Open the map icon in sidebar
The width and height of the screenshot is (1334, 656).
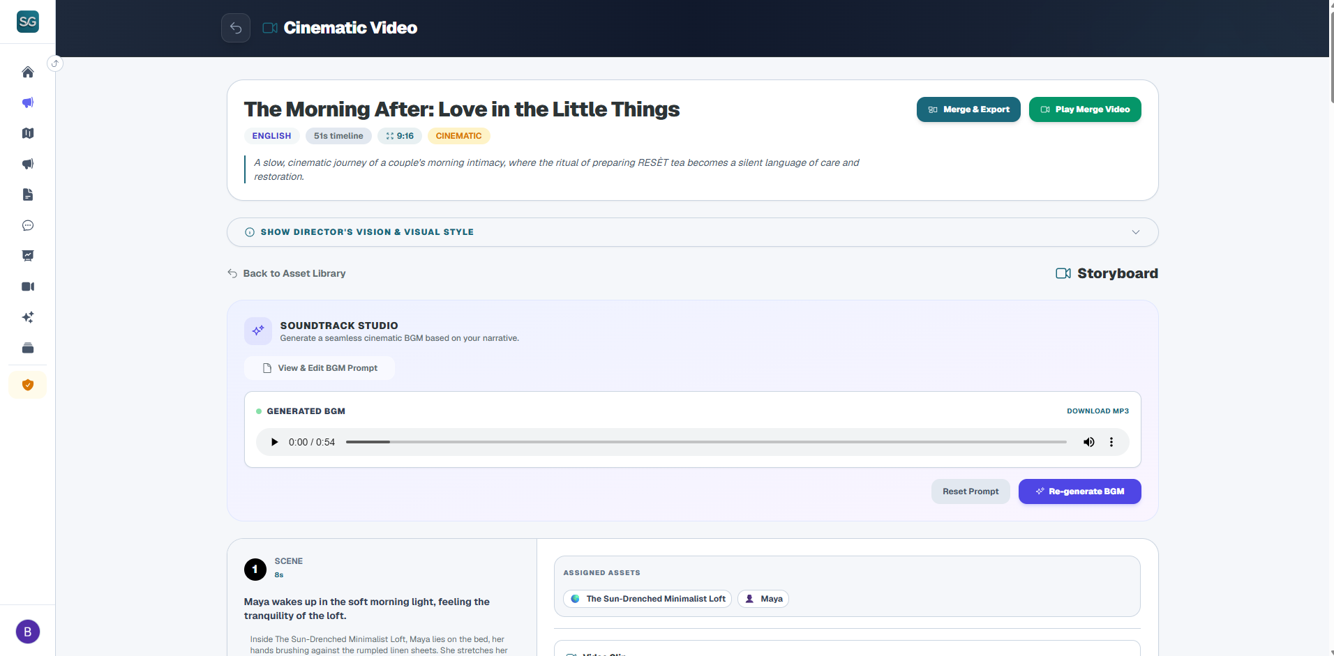pyautogui.click(x=28, y=133)
